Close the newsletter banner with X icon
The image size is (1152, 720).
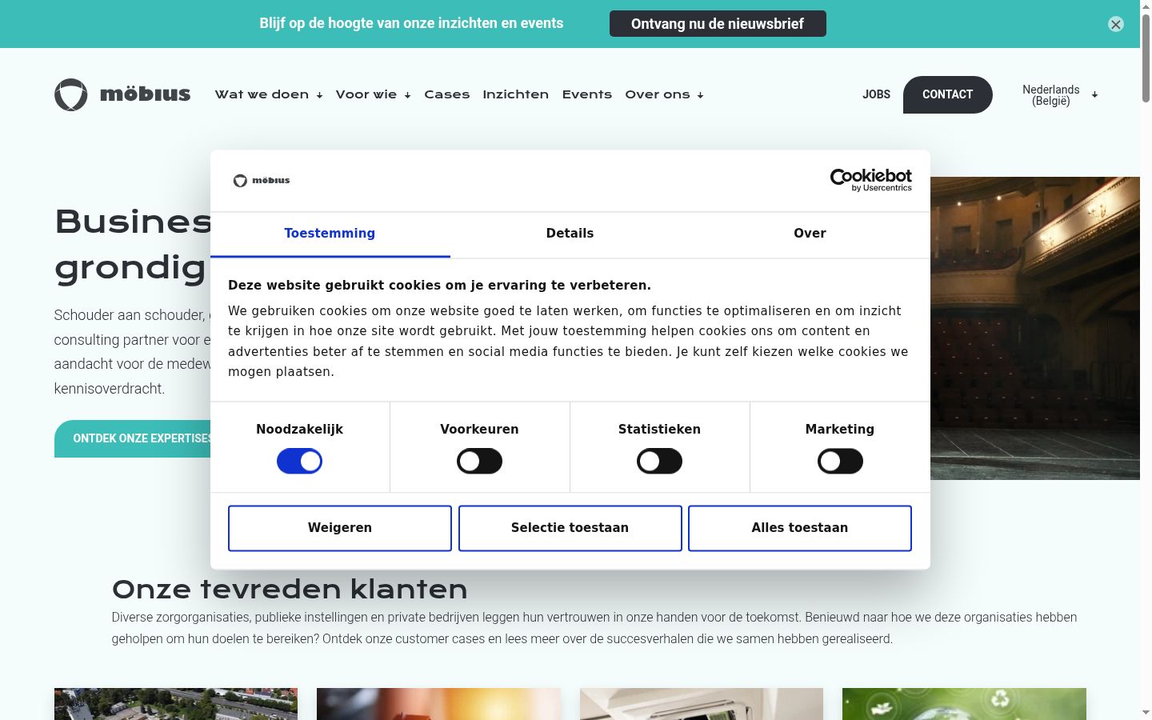pyautogui.click(x=1116, y=24)
